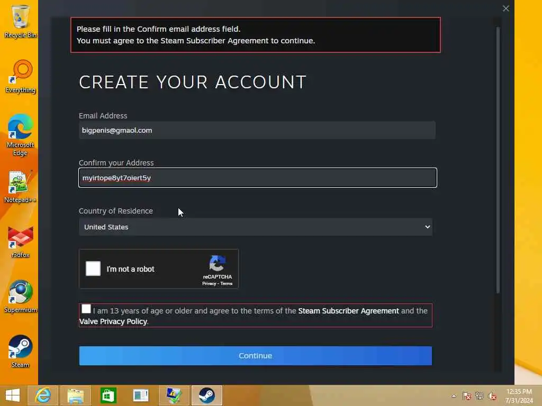The height and width of the screenshot is (406, 542).
Task: Show hidden system tray icons arrow
Action: coord(454,396)
